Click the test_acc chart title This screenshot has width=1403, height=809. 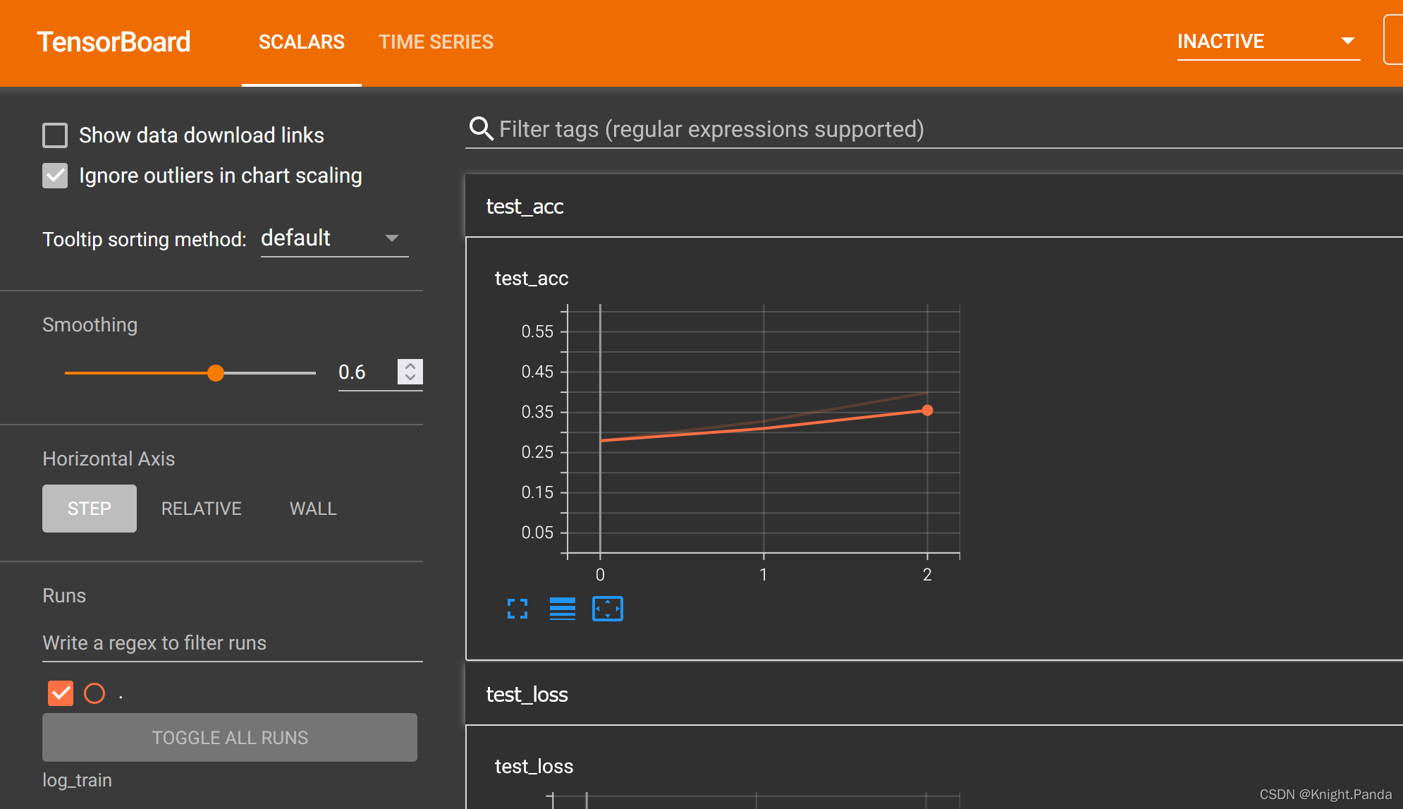tap(532, 279)
